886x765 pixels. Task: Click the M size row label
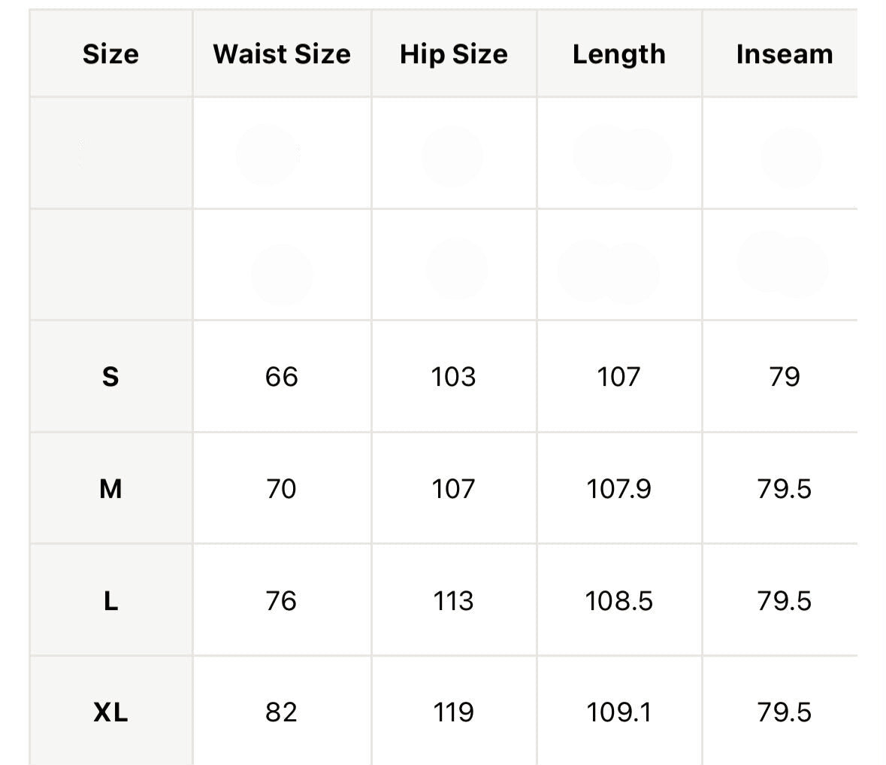(x=110, y=488)
